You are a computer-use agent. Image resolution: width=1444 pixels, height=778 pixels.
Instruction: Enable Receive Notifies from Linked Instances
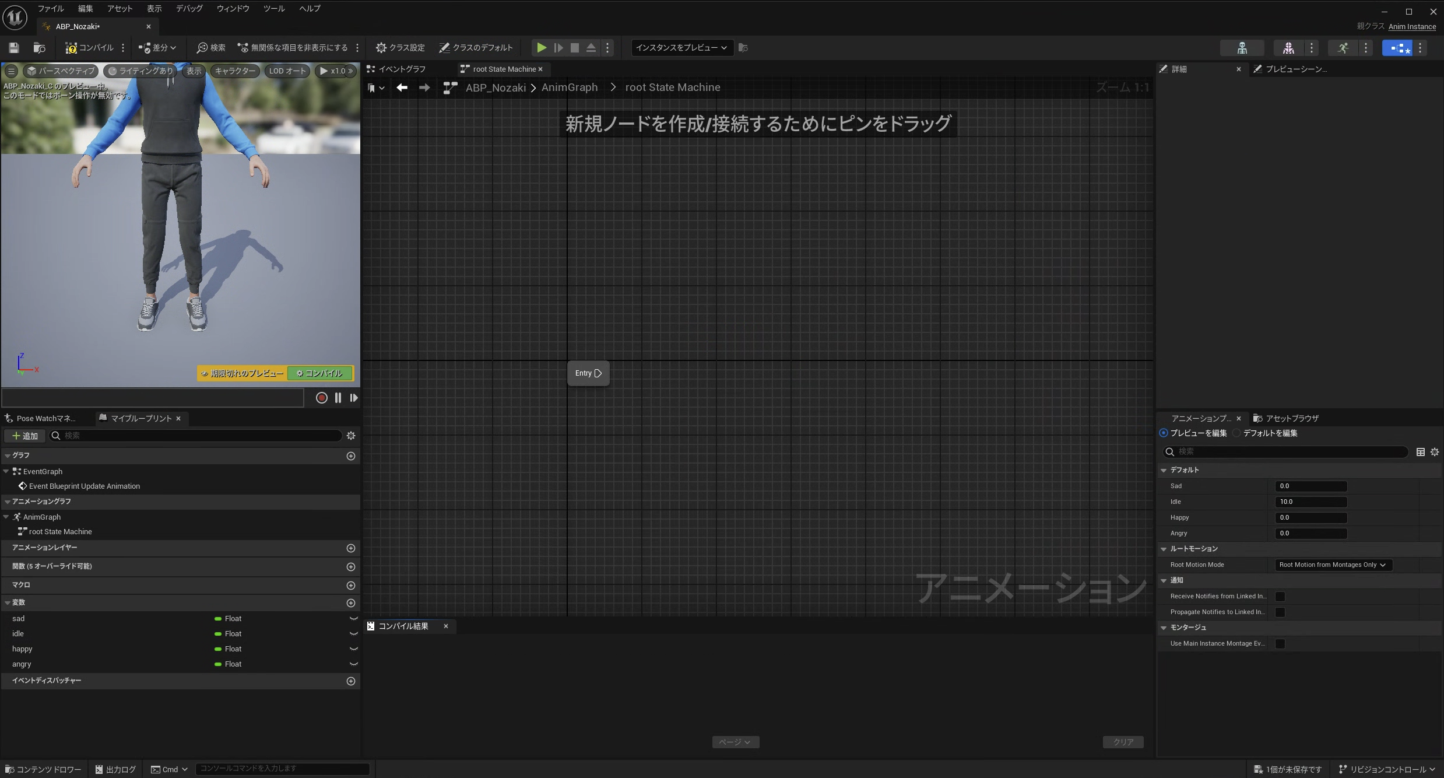coord(1280,596)
